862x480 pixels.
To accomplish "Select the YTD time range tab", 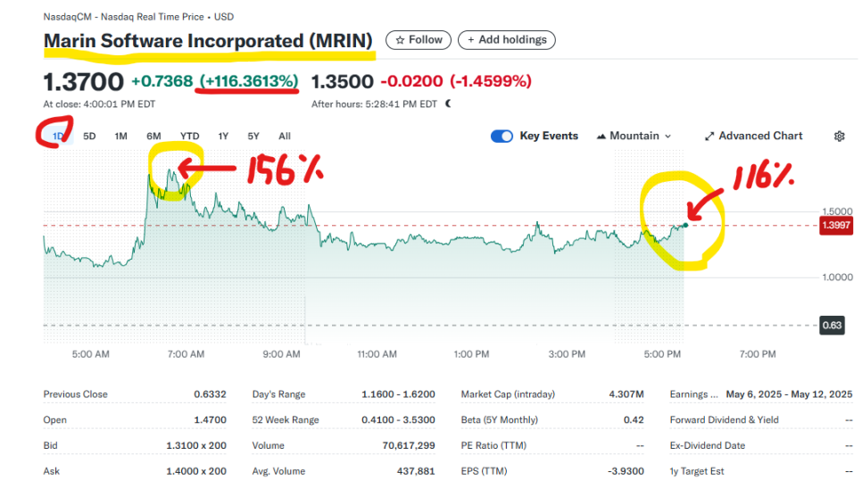I will pos(190,136).
